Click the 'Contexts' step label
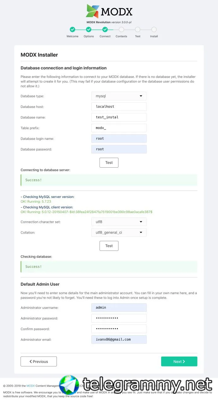 (121, 36)
